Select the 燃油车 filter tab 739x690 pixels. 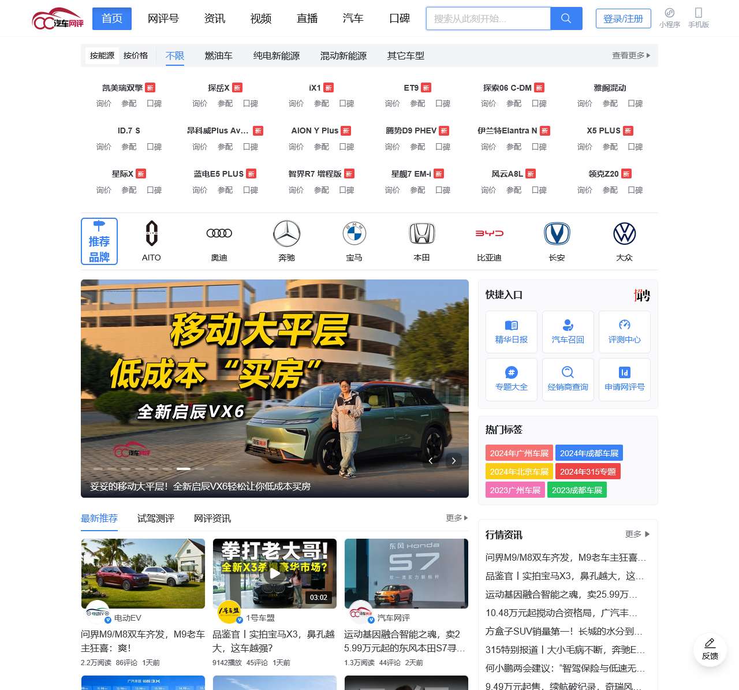pyautogui.click(x=219, y=56)
